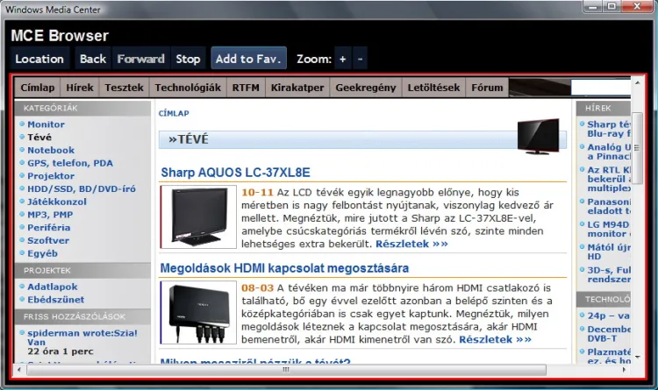Go to the Geekregény tab
This screenshot has height=390, width=658.
(366, 88)
